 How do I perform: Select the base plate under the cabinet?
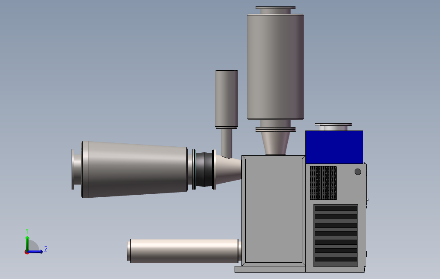[x=270, y=269]
